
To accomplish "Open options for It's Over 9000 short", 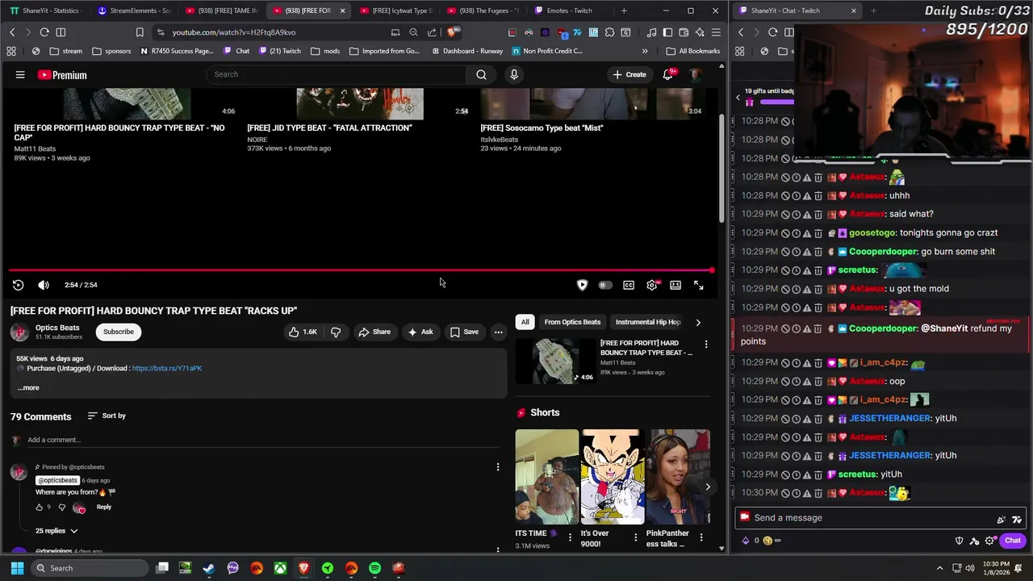I will coord(635,537).
